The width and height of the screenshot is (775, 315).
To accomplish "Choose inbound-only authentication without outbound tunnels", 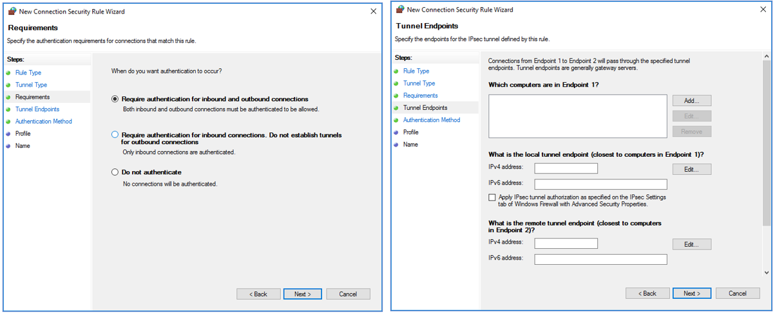I will click(x=115, y=135).
